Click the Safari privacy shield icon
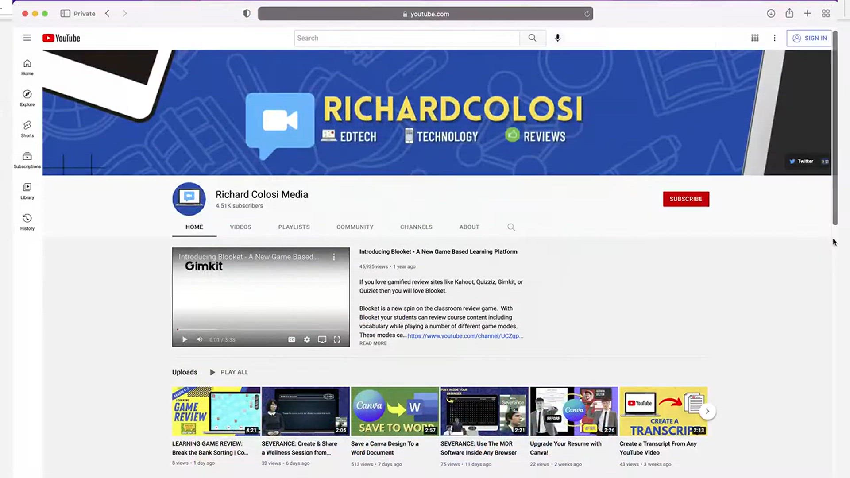This screenshot has width=850, height=478. pyautogui.click(x=247, y=14)
